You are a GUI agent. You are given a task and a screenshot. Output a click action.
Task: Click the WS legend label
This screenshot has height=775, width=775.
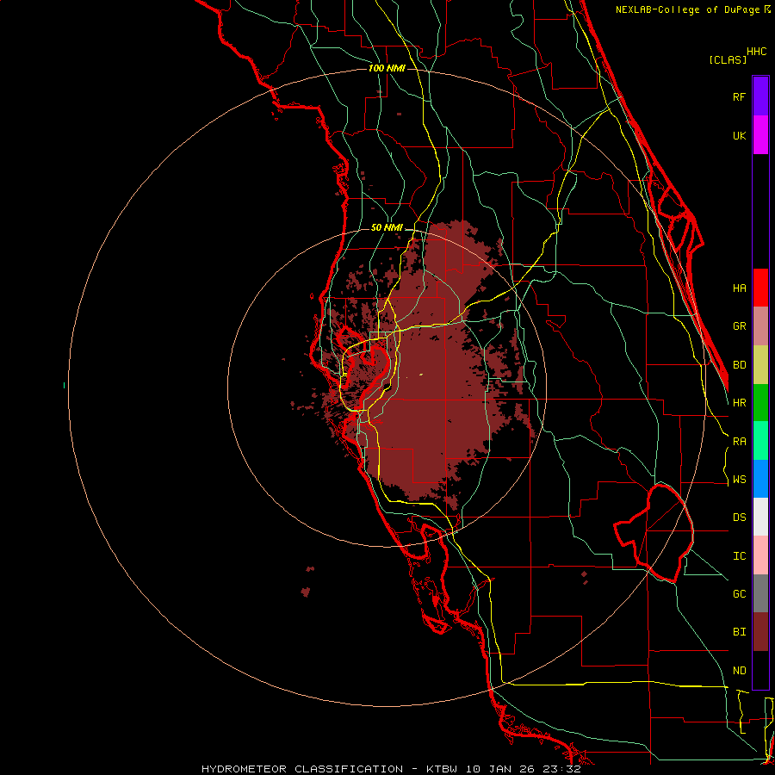pyautogui.click(x=739, y=480)
